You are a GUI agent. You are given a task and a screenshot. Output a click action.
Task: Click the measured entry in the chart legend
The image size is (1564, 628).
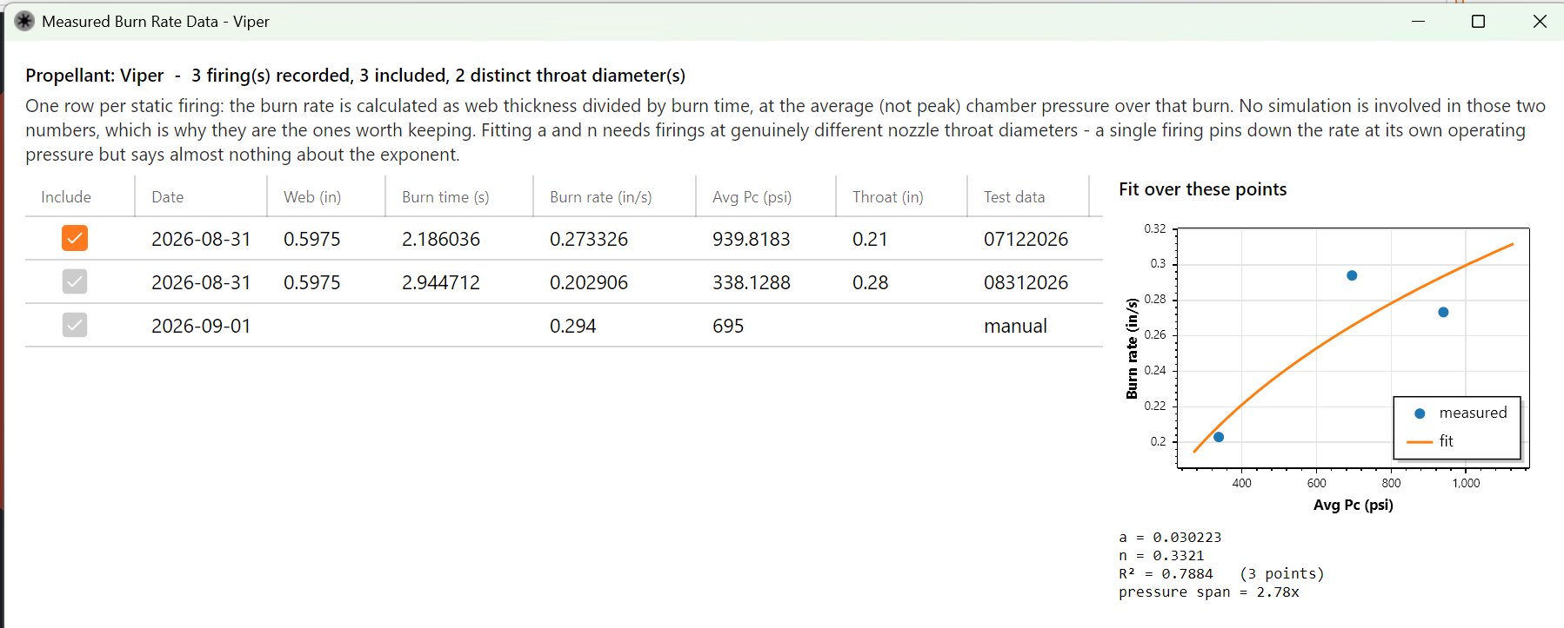click(x=1460, y=413)
